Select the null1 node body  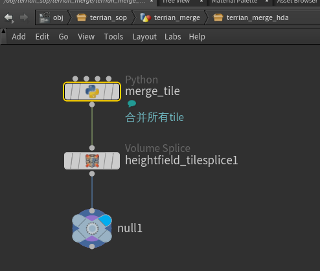(x=92, y=228)
